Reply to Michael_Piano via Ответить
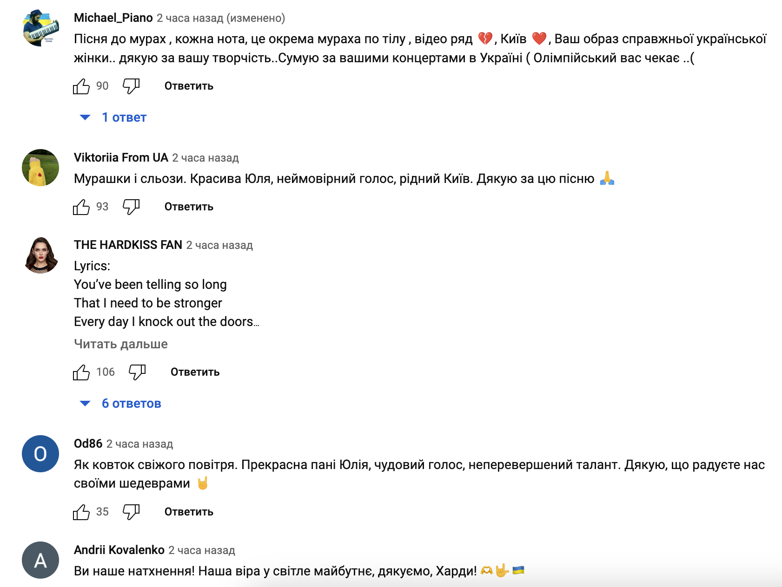 (189, 86)
